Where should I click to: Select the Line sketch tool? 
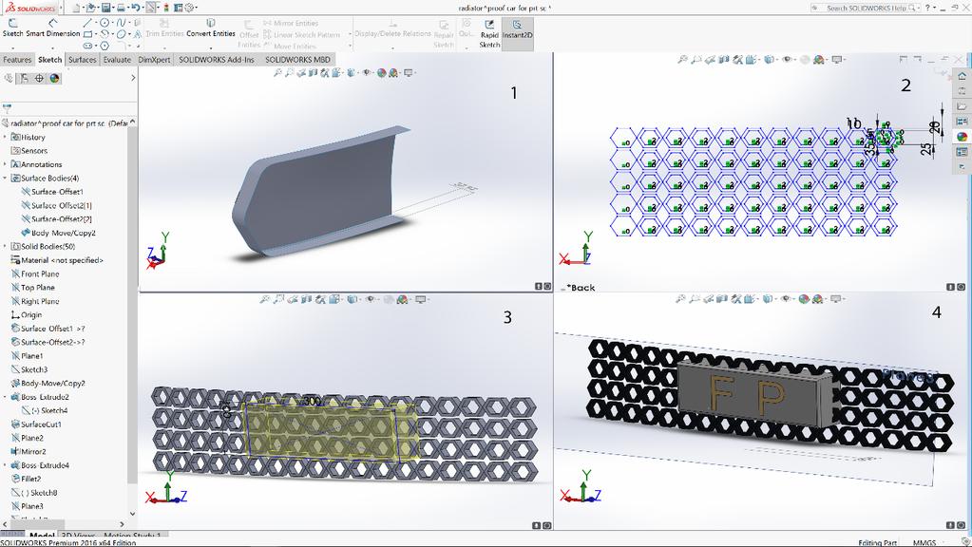(x=87, y=22)
